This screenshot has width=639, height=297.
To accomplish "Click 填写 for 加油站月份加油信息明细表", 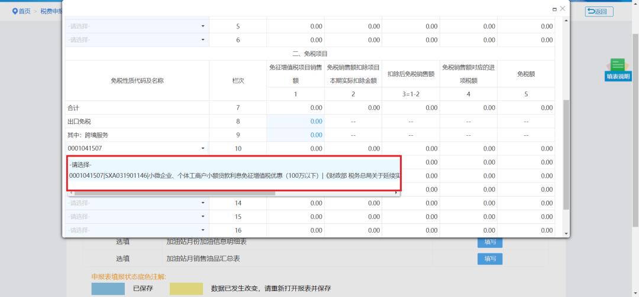I will (x=490, y=242).
